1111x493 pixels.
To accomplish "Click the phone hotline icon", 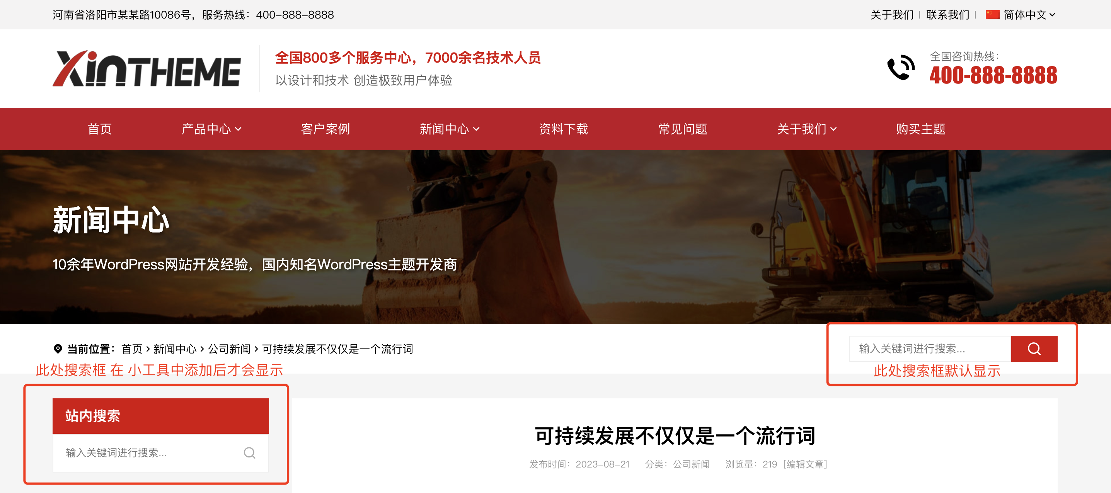I will tap(901, 68).
